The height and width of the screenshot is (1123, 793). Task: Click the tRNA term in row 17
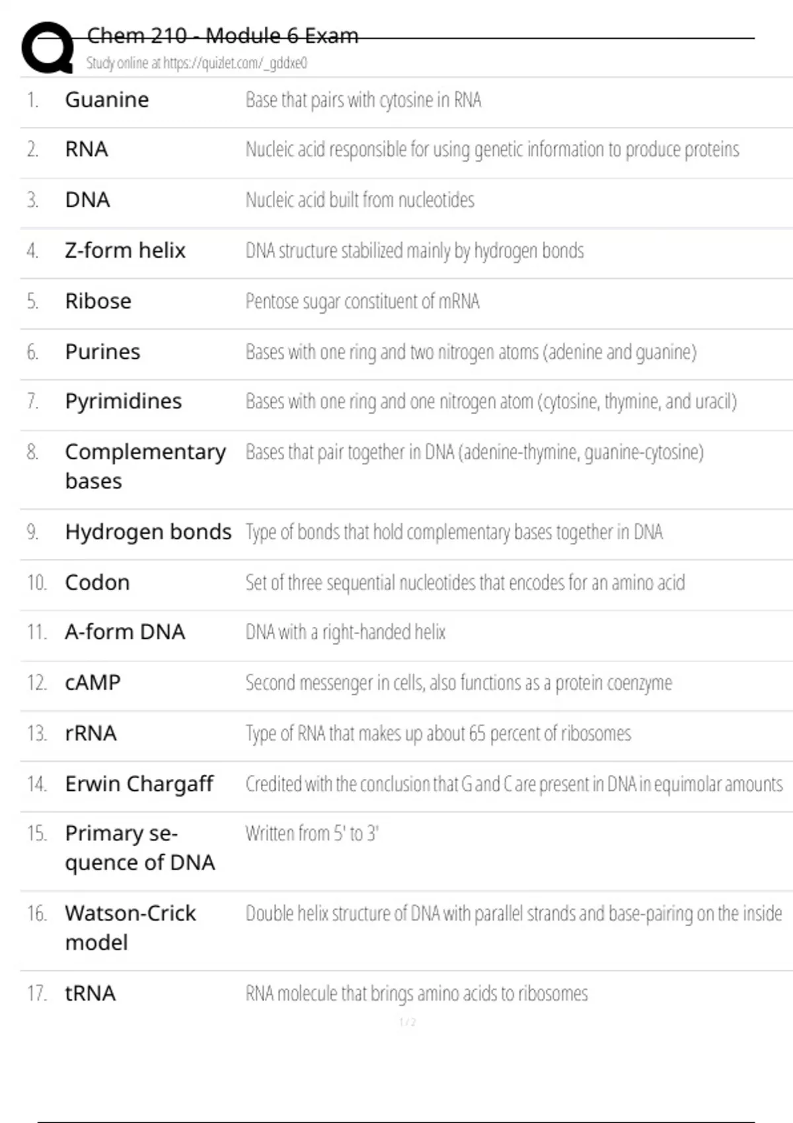click(90, 993)
